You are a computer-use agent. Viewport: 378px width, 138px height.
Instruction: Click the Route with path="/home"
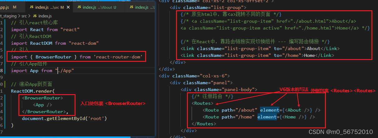pyautogui.click(x=259, y=117)
